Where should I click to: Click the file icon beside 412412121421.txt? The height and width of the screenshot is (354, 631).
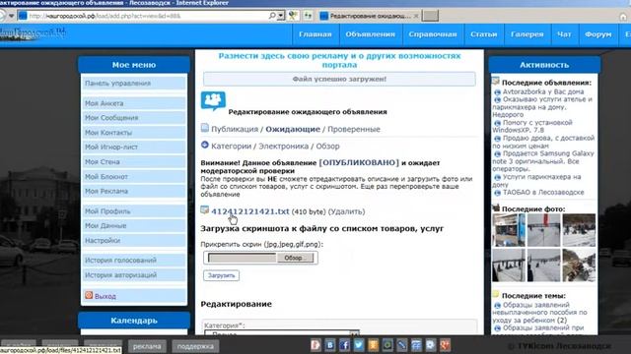[205, 209]
